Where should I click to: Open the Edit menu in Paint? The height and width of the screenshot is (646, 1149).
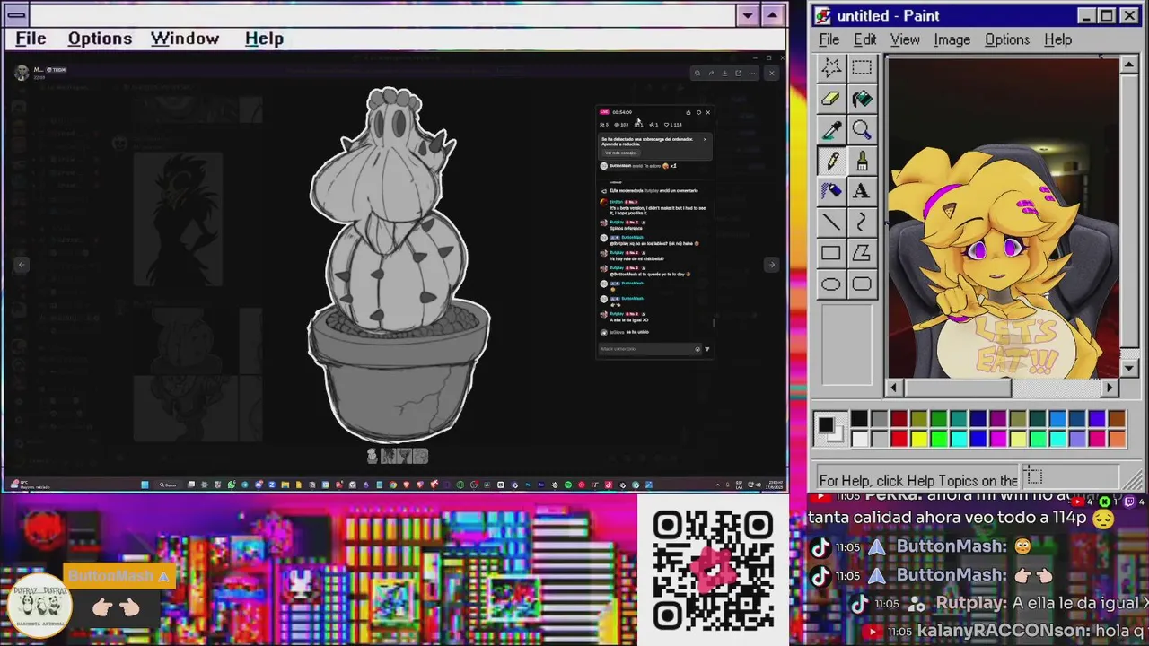click(x=864, y=39)
